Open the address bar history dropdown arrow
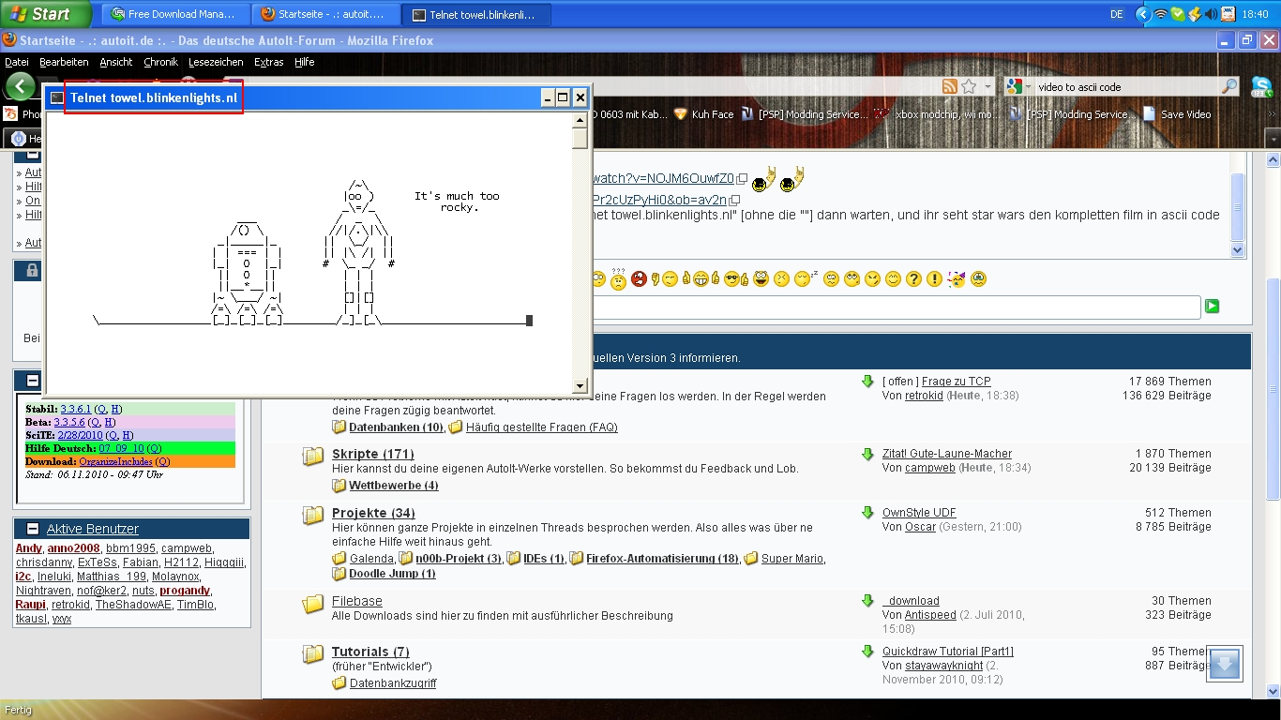 pos(987,86)
